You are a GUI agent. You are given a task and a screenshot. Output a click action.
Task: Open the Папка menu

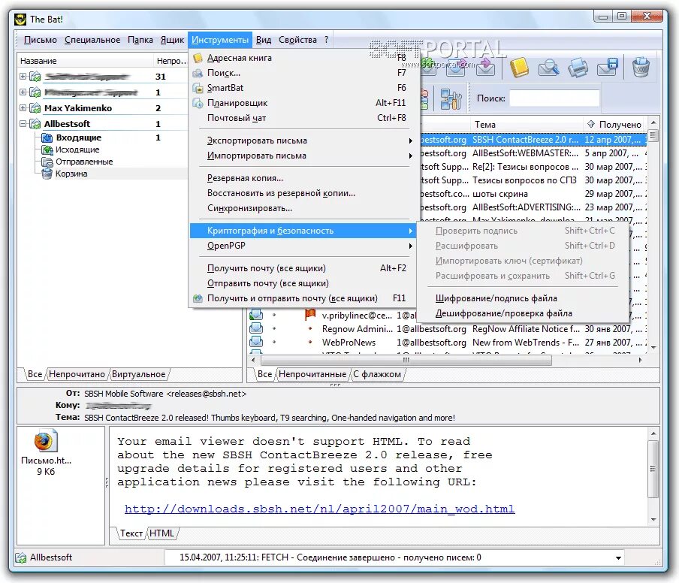point(140,40)
